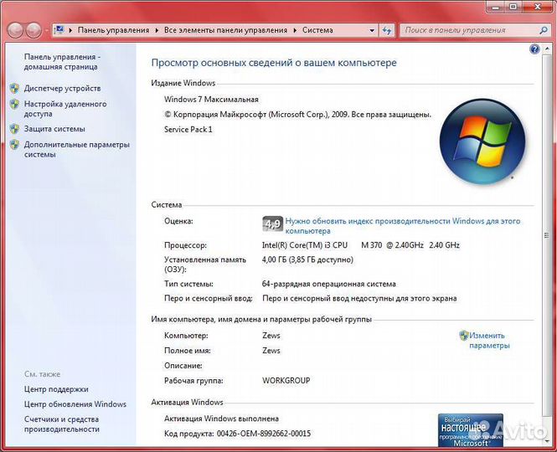Click the 4,00 ГБ (3,85 ГБ доступно) value
This screenshot has height=452, width=557.
click(x=307, y=260)
